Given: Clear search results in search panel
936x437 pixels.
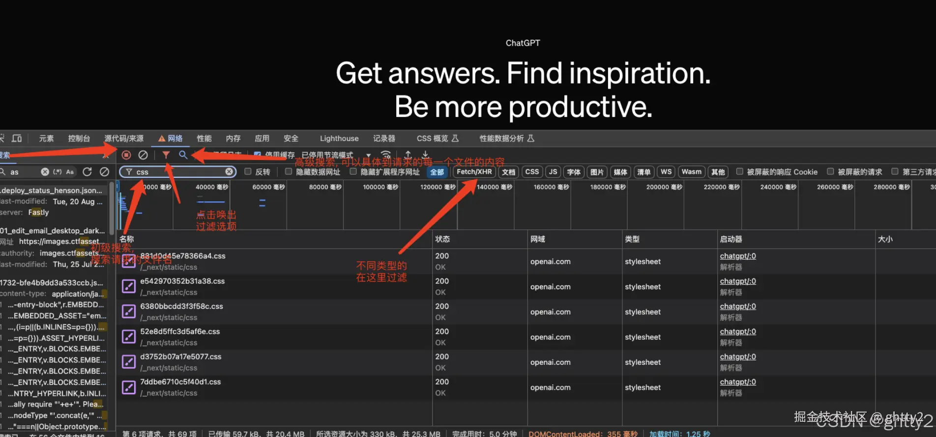Looking at the screenshot, I should [x=104, y=172].
